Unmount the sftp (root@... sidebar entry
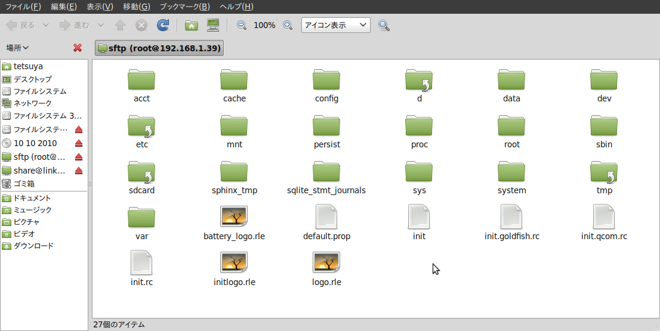The width and height of the screenshot is (660, 331). [78, 157]
